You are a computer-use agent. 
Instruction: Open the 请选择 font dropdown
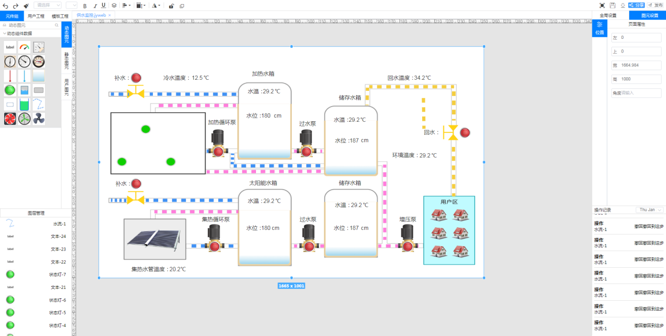tap(48, 5)
